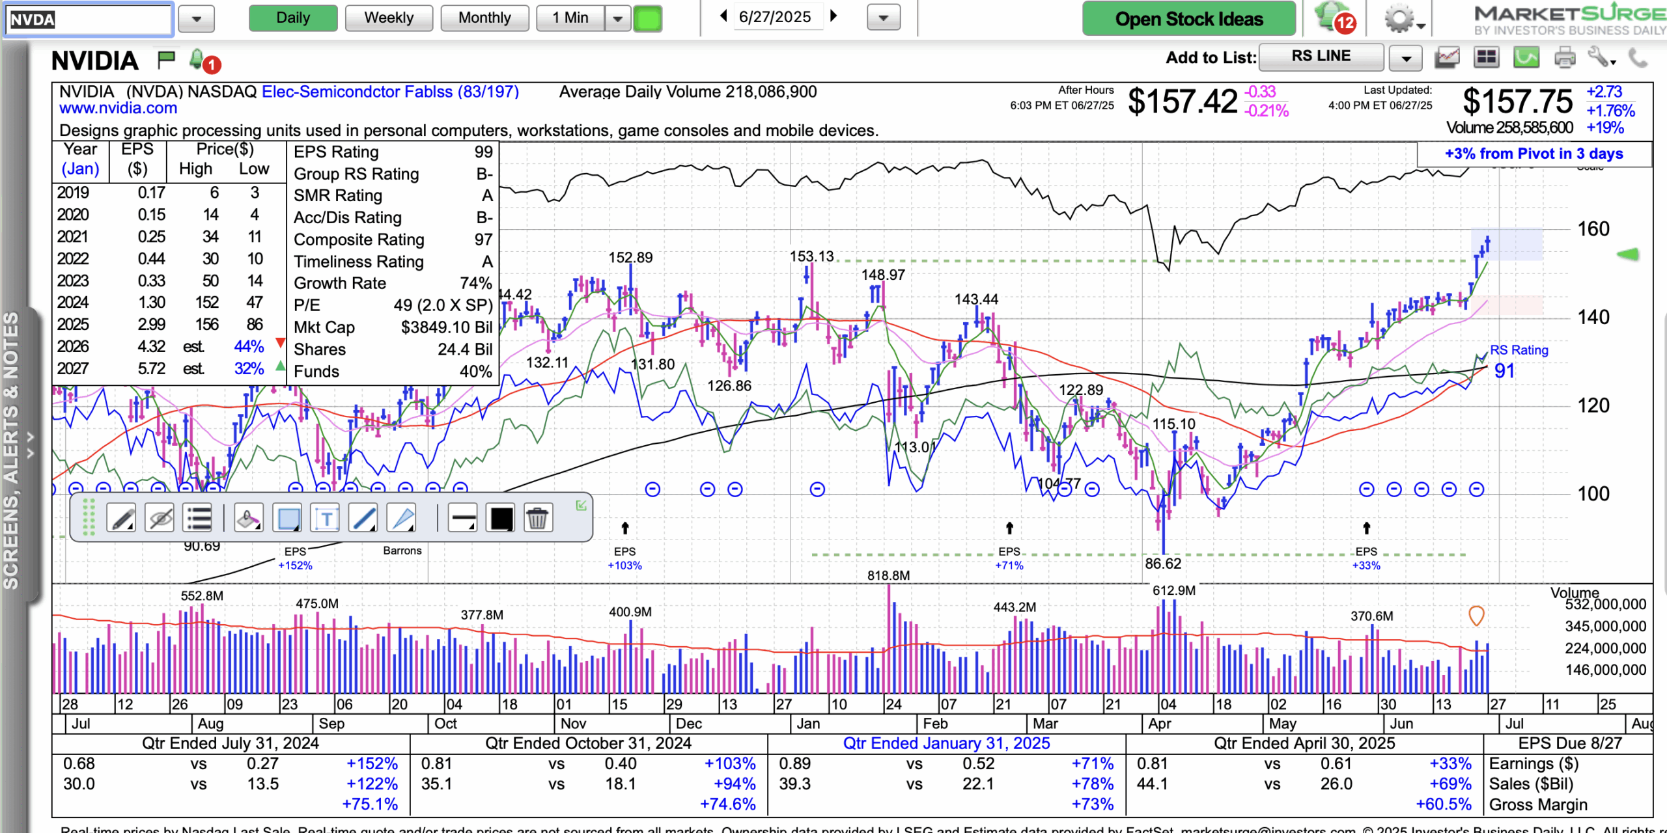Expand the Add to List dropdown arrow
This screenshot has width=1667, height=833.
tap(1405, 59)
